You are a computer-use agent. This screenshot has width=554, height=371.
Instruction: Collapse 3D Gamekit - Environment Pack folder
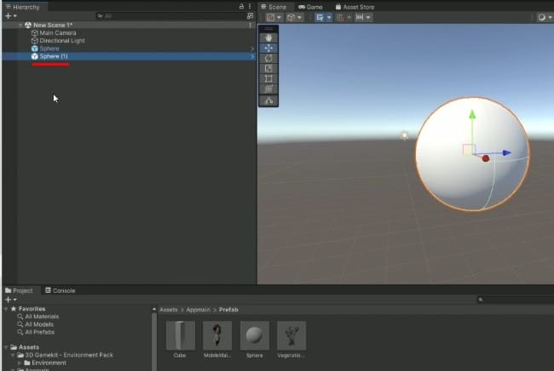pos(14,355)
